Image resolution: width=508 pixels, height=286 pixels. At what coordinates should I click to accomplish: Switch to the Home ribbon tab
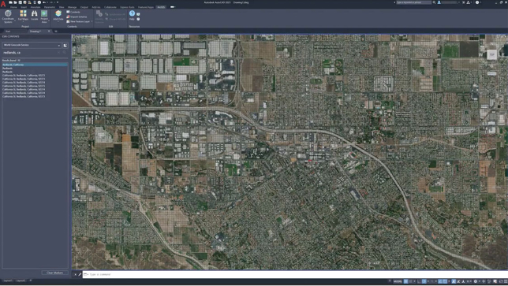[13, 7]
